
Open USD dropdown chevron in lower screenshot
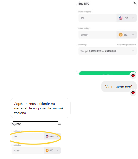[57, 136]
